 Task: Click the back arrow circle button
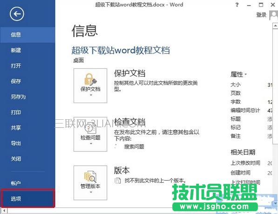[x=17, y=14]
